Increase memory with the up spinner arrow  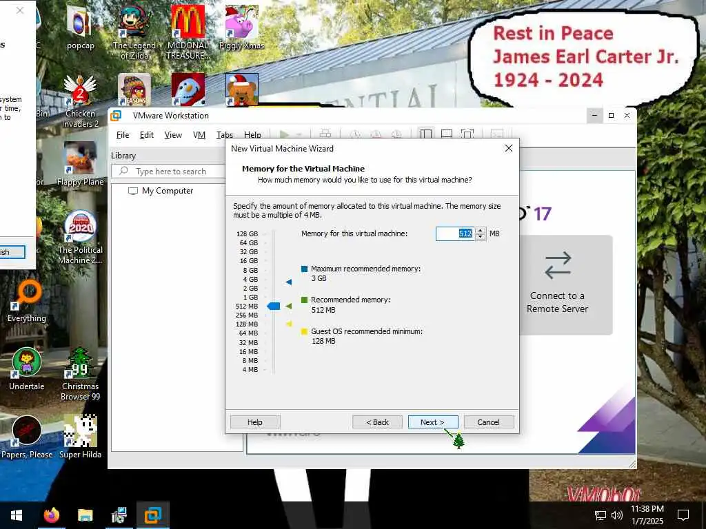click(481, 230)
